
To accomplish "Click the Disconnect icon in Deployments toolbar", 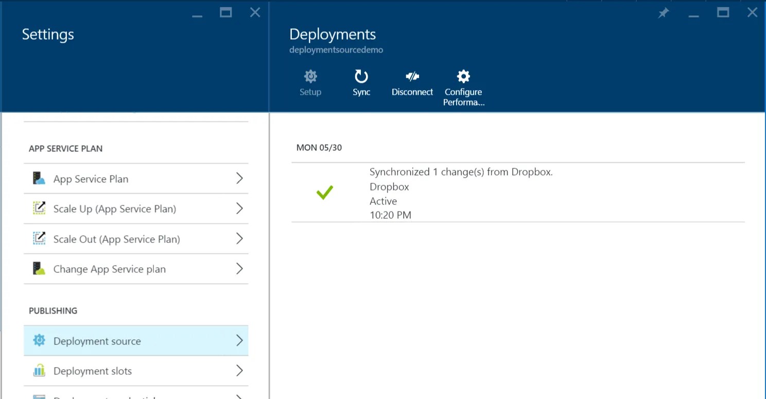I will (412, 77).
